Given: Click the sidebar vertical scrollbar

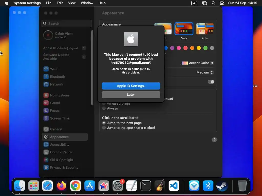Looking at the screenshot, I should tap(92, 68).
